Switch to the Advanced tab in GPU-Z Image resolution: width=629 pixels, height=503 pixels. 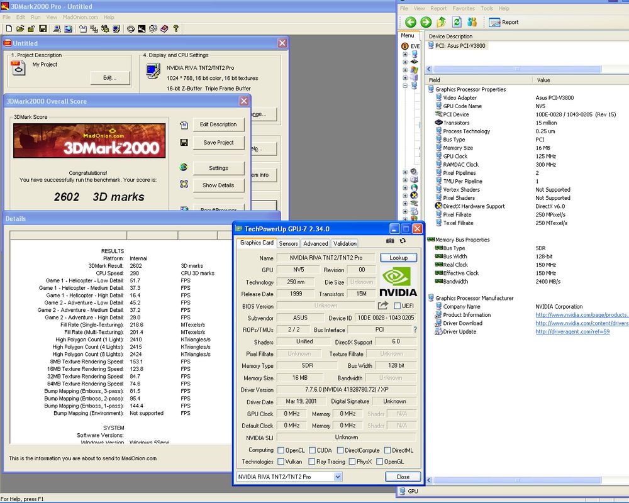point(316,243)
